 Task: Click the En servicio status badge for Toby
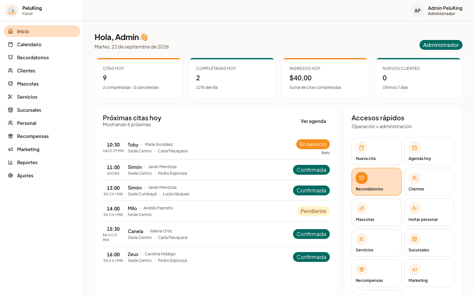[x=313, y=144]
